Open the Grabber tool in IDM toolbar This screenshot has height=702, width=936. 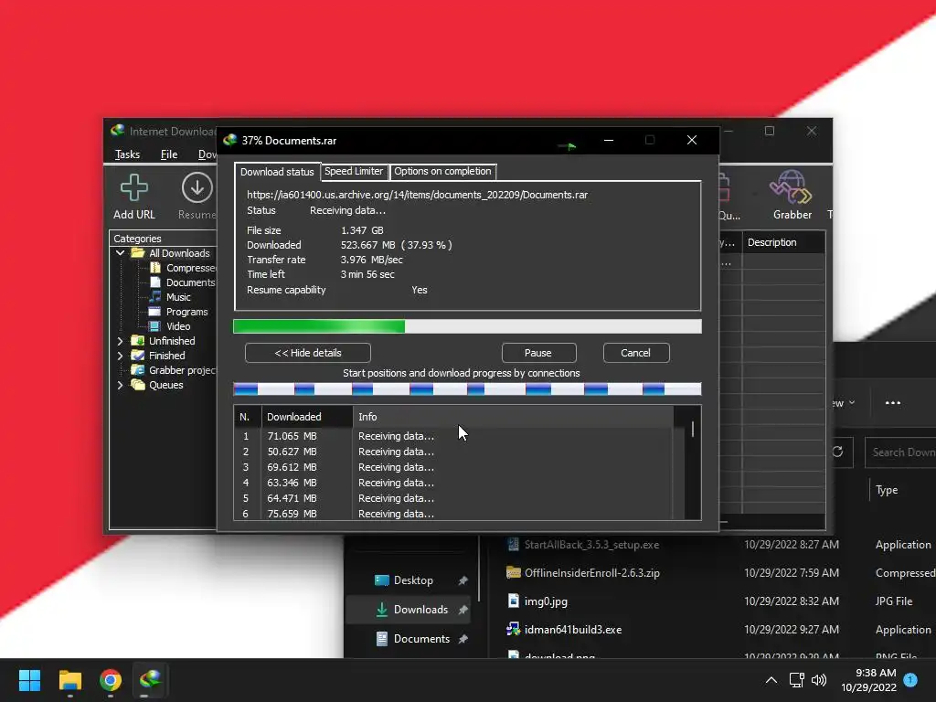(x=792, y=196)
